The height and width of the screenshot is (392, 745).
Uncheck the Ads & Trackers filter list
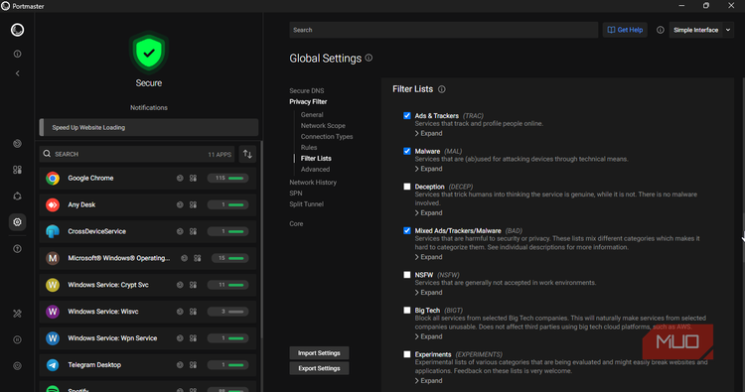pos(406,116)
